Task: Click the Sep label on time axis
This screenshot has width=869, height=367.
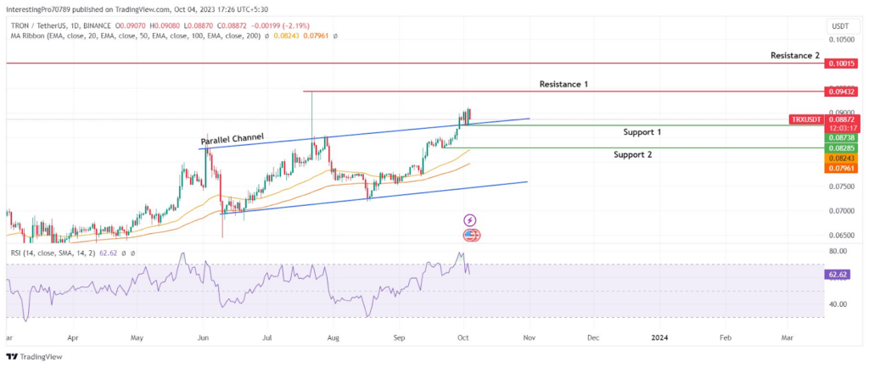Action: 399,336
